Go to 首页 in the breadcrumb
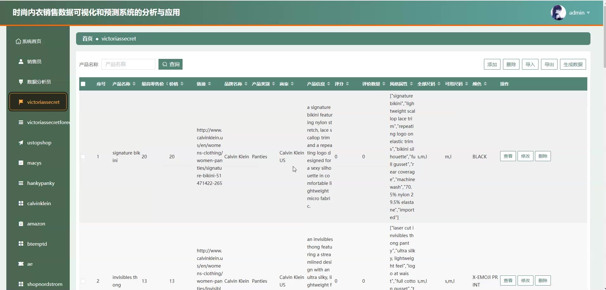 pos(87,39)
